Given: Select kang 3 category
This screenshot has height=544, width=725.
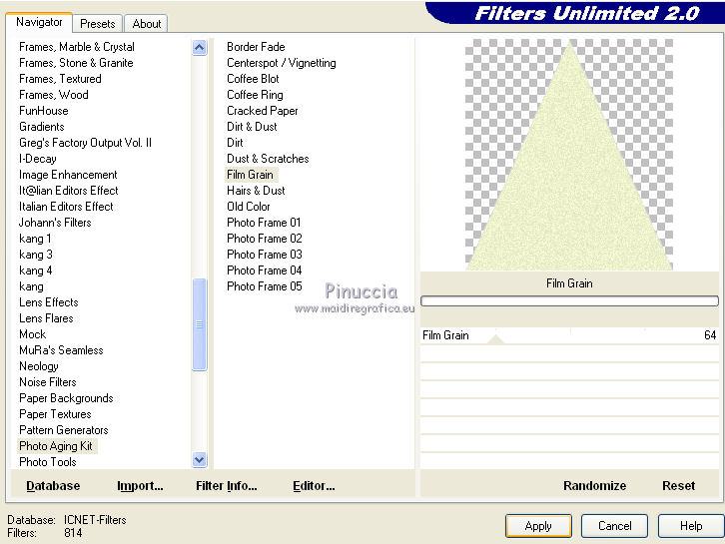Looking at the screenshot, I should coord(36,255).
